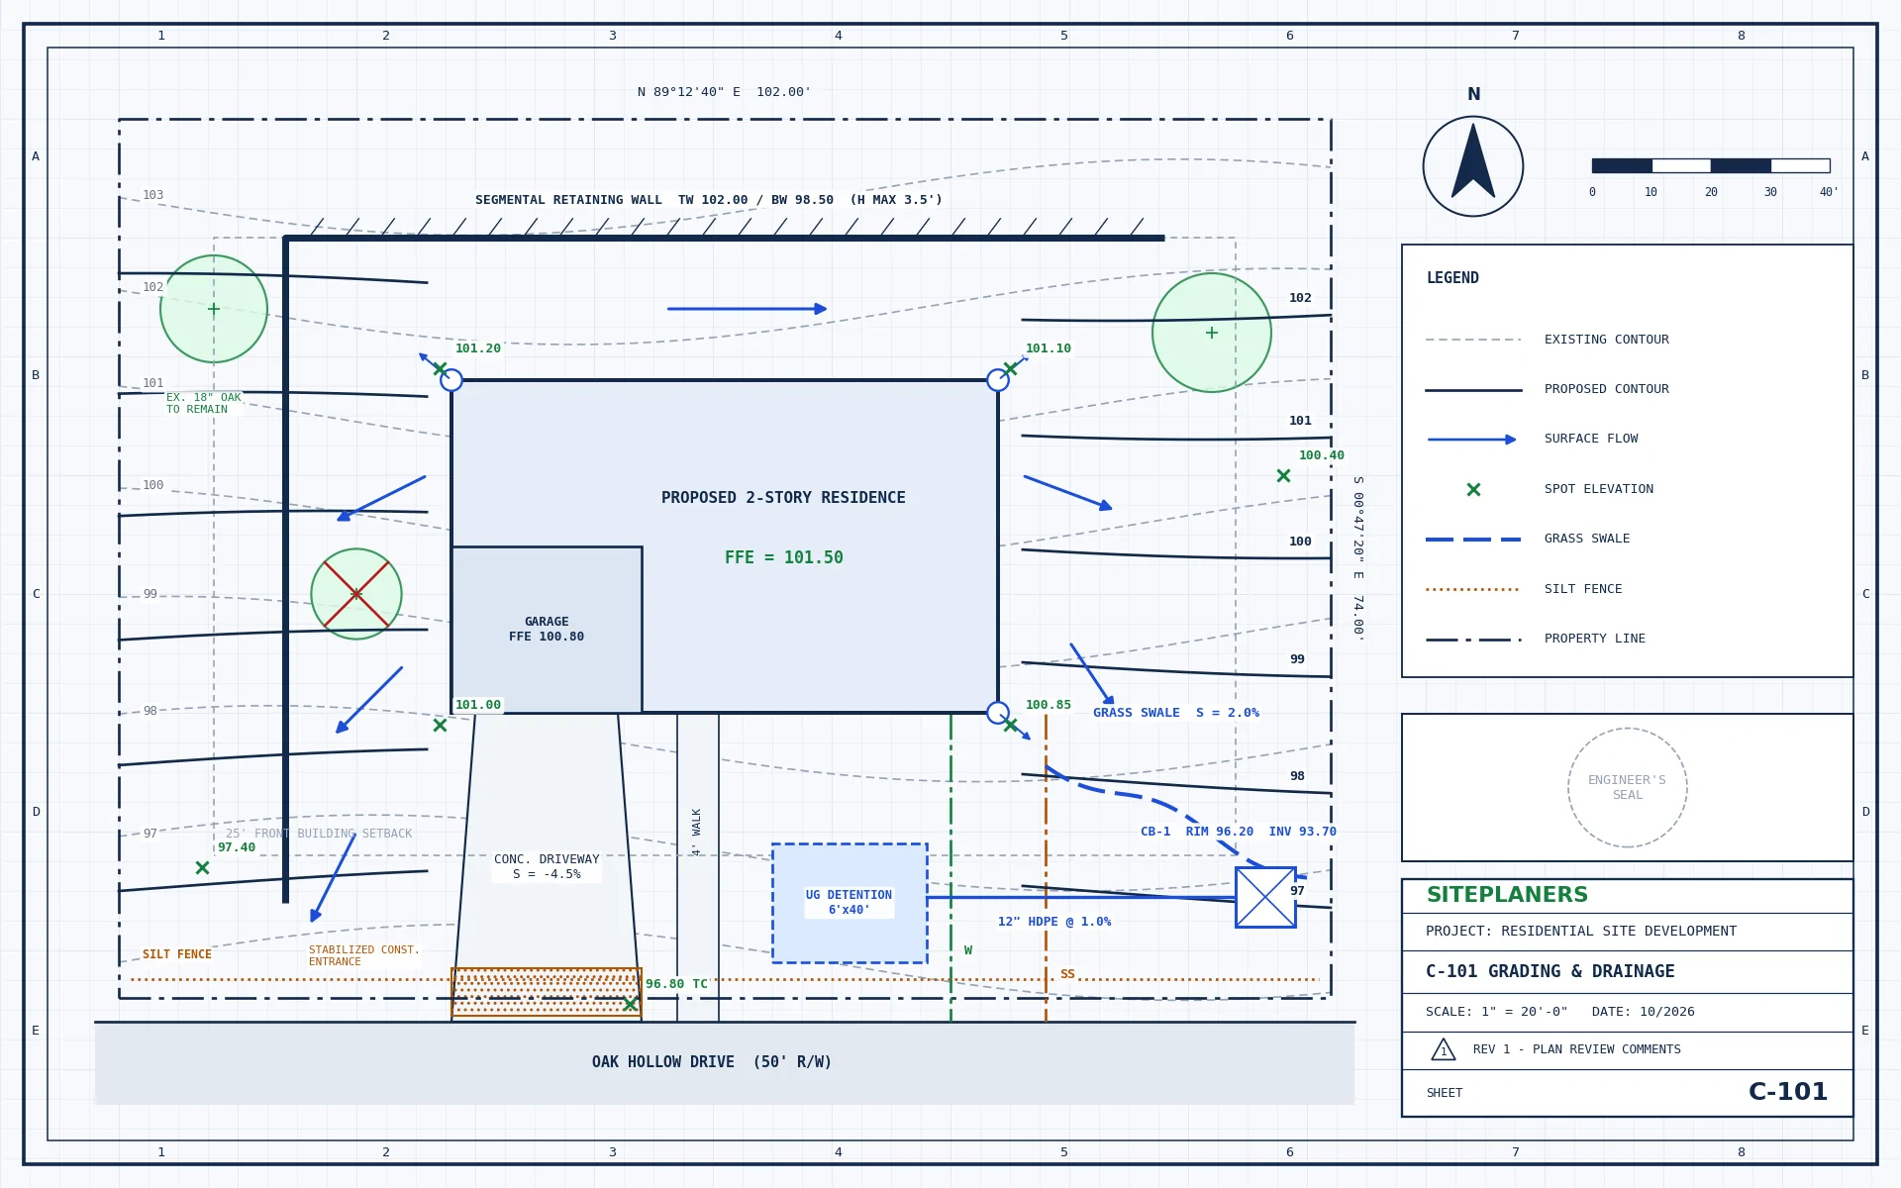Click the 'SCALE: 1" = 20'-0"' text
The height and width of the screenshot is (1188, 1901).
point(1497,1012)
